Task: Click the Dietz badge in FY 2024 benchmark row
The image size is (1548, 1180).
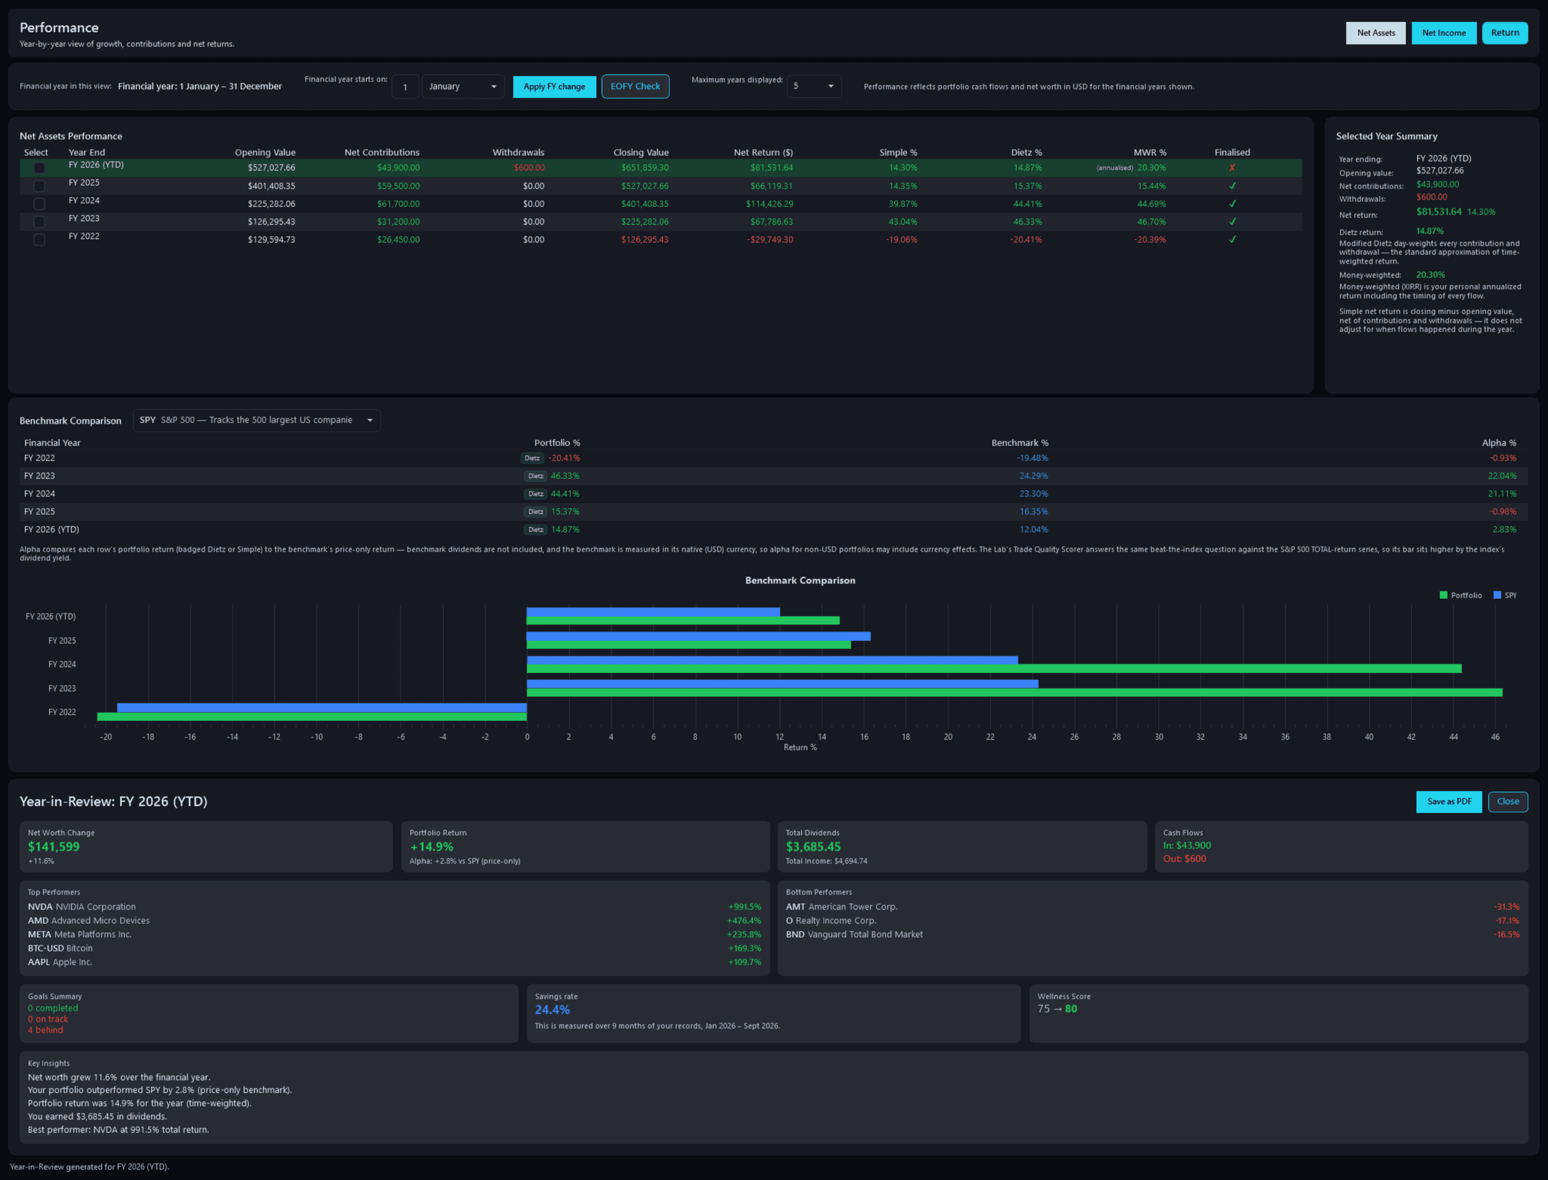Action: 536,494
